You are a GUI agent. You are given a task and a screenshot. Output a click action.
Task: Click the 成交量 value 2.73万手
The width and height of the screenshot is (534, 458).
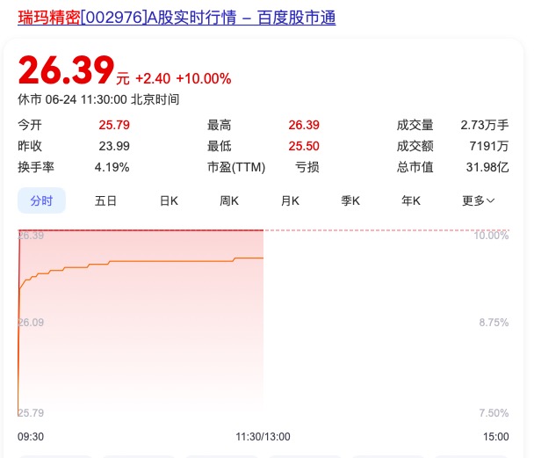point(484,125)
